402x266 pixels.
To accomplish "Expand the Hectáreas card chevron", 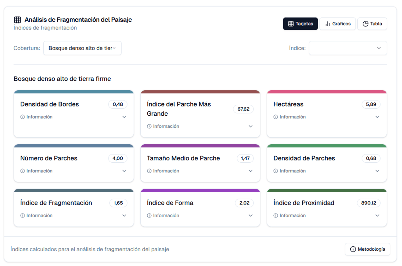I will (377, 117).
